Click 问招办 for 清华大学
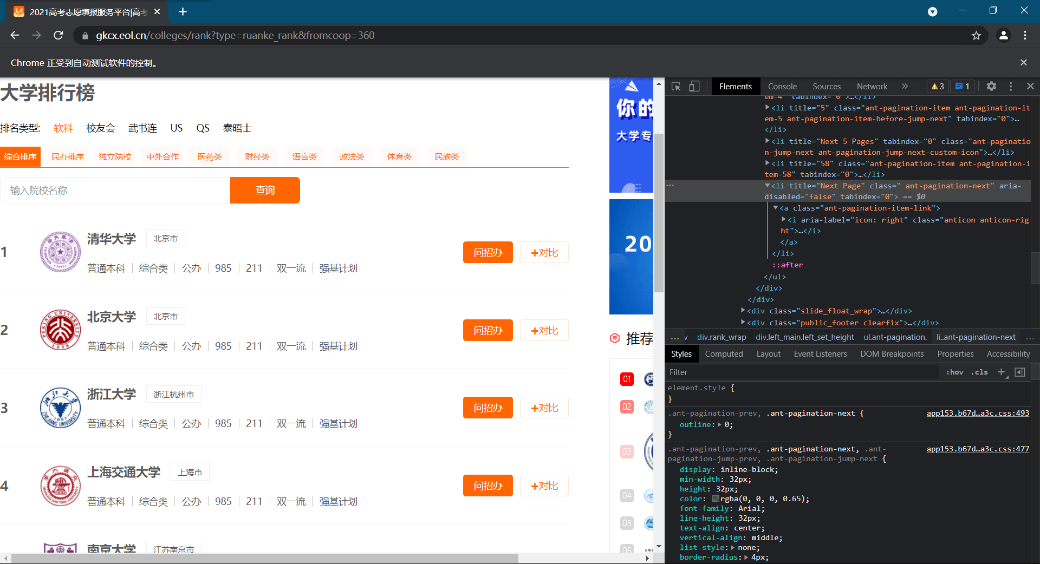This screenshot has width=1040, height=564. tap(487, 252)
